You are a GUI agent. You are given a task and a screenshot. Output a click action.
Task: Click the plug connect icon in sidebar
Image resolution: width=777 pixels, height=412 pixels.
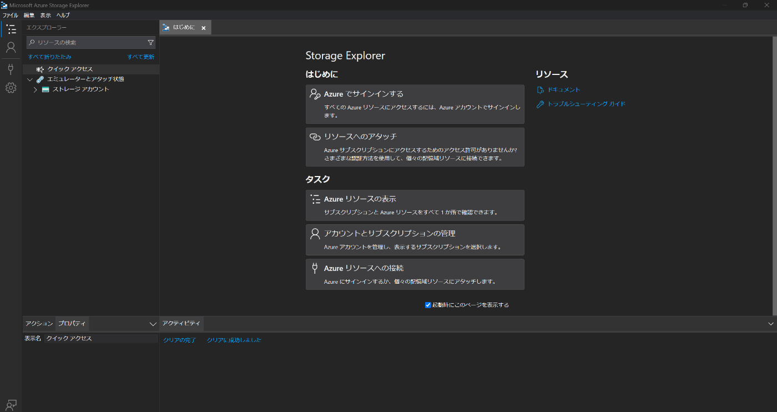[11, 69]
